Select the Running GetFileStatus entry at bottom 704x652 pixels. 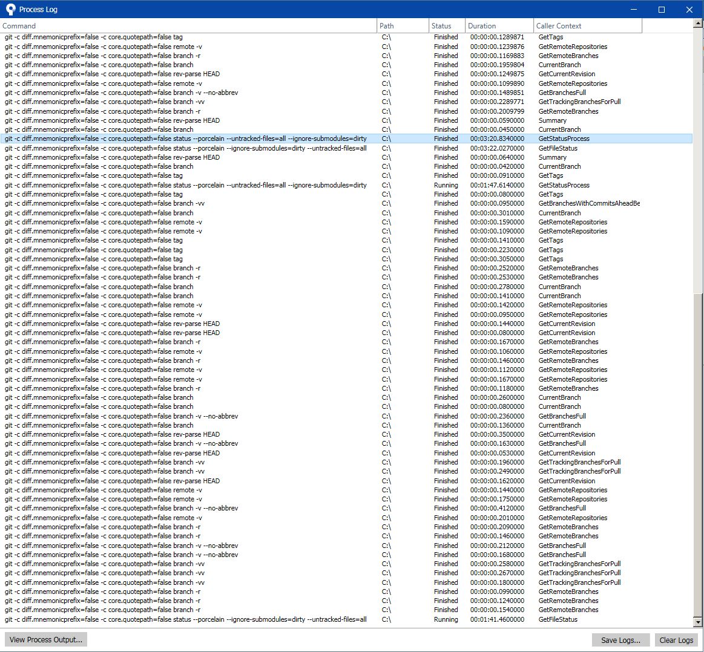(242, 619)
